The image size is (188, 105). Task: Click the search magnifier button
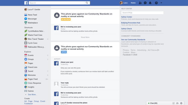click(x=87, y=3)
